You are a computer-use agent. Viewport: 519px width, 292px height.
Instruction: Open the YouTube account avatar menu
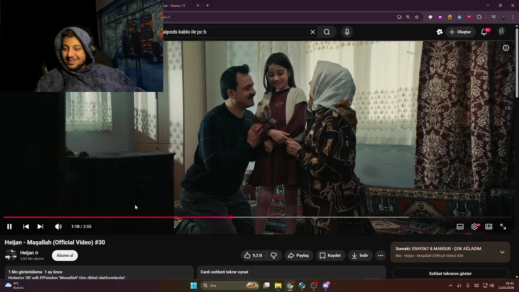click(x=501, y=32)
